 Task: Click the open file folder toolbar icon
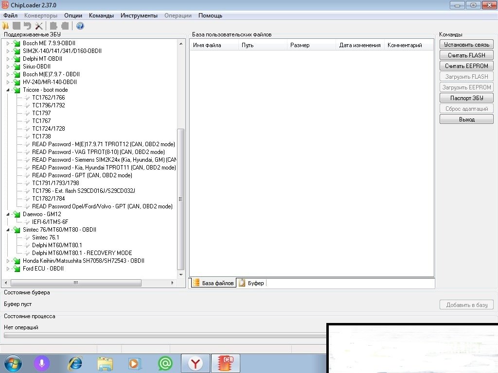coord(6,26)
